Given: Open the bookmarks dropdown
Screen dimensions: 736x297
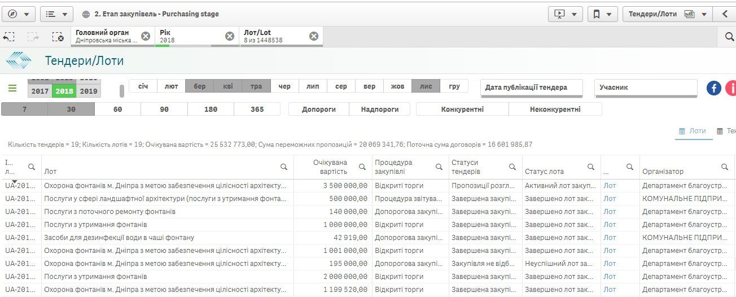Looking at the screenshot, I should tap(602, 14).
